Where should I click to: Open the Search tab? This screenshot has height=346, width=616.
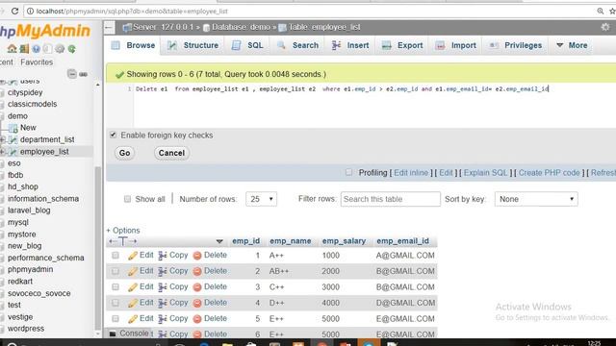click(x=297, y=45)
